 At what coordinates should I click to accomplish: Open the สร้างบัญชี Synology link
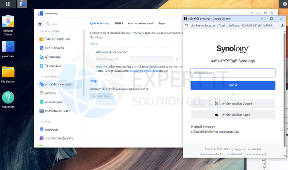tap(203, 127)
